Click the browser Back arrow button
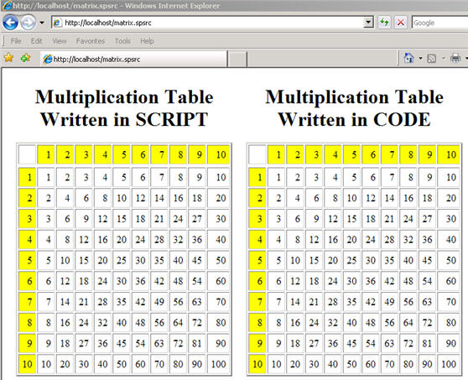 (10, 23)
